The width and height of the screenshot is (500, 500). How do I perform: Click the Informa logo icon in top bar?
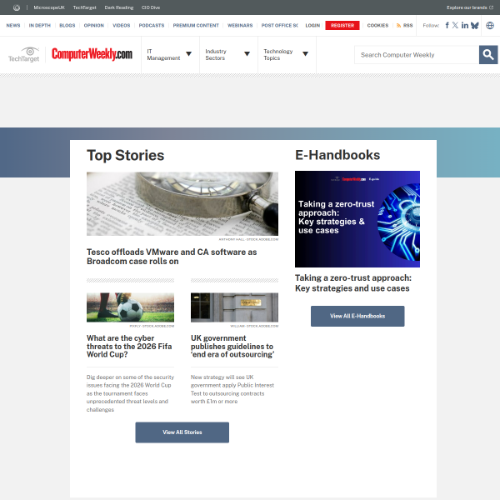(x=17, y=7)
